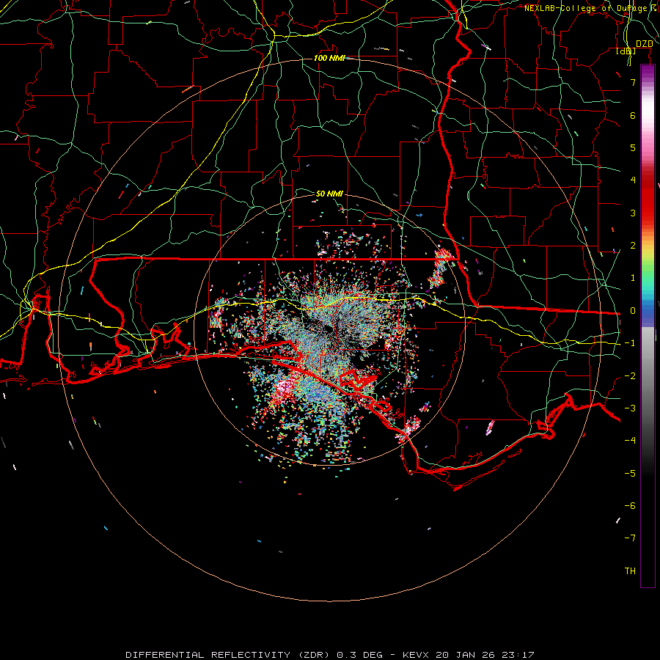Image resolution: width=660 pixels, height=660 pixels.
Task: Click the '[dB]' unit label
Action: coord(626,51)
